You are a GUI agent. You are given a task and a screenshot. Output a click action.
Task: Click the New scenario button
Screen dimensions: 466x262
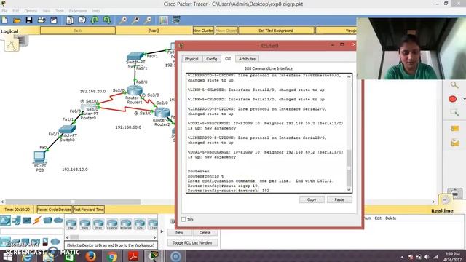coord(180,233)
